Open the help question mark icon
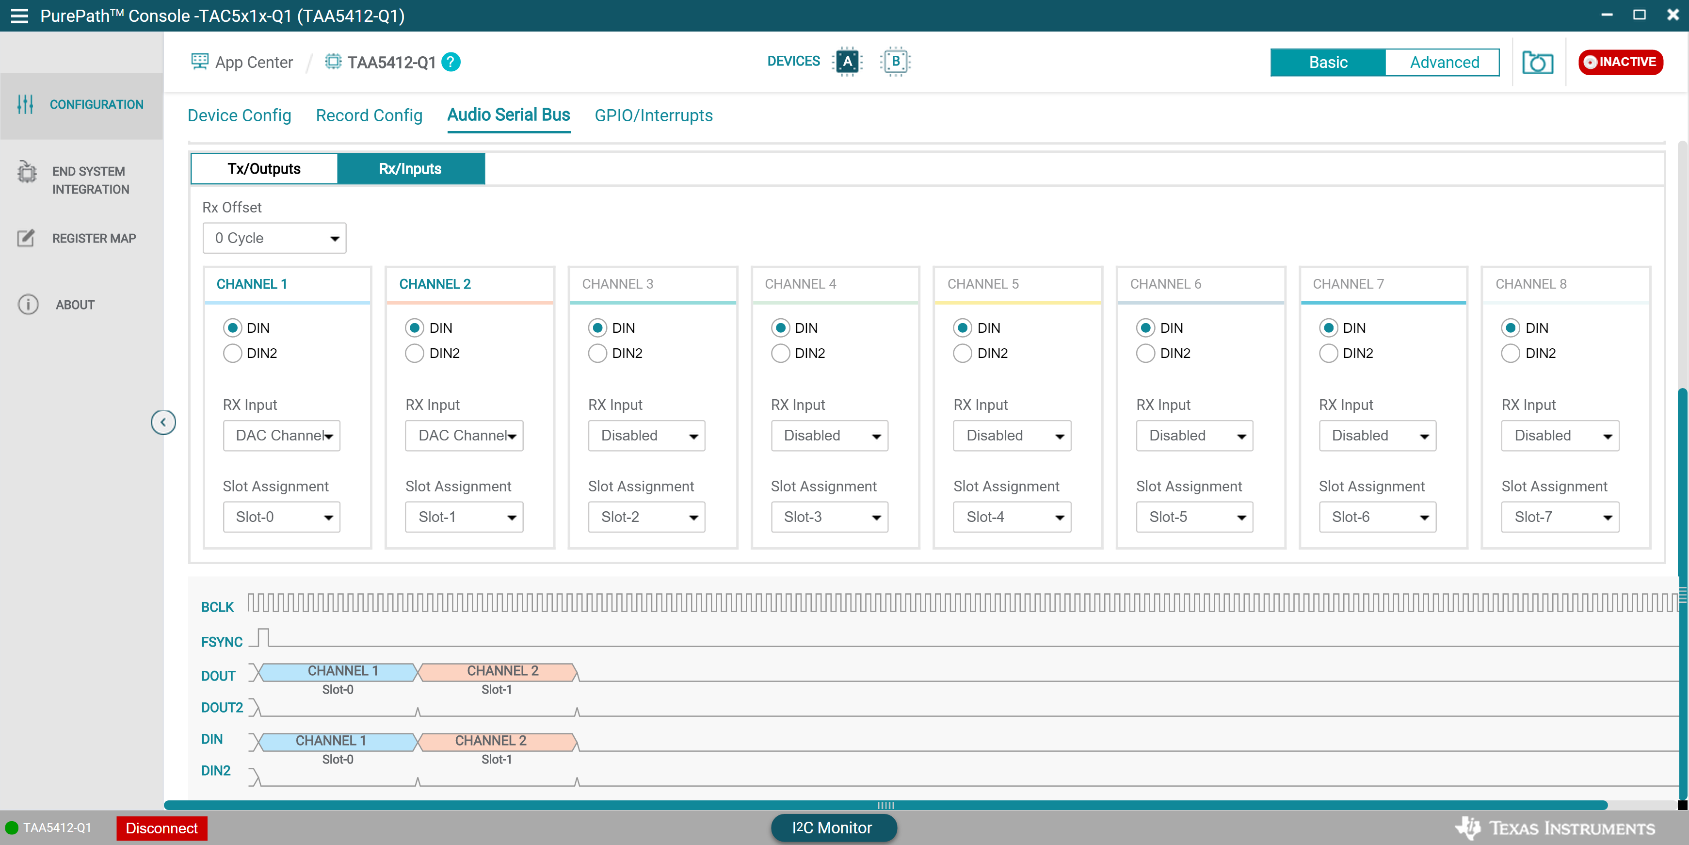 tap(451, 62)
